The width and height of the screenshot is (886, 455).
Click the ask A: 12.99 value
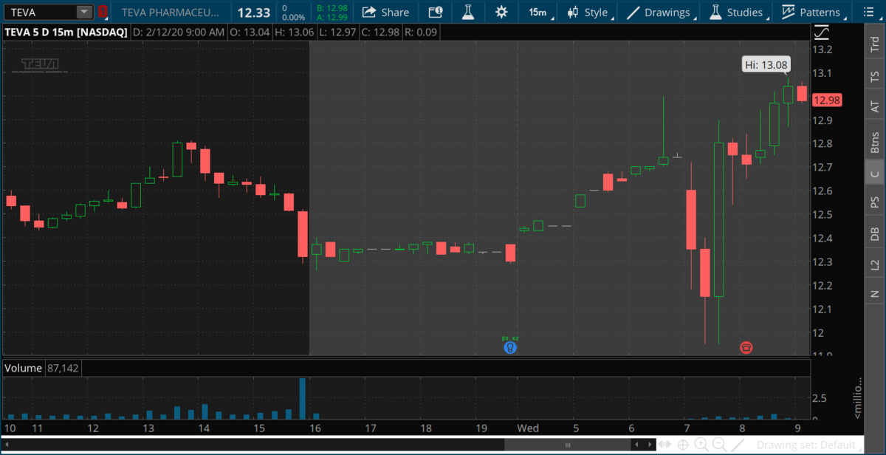331,17
